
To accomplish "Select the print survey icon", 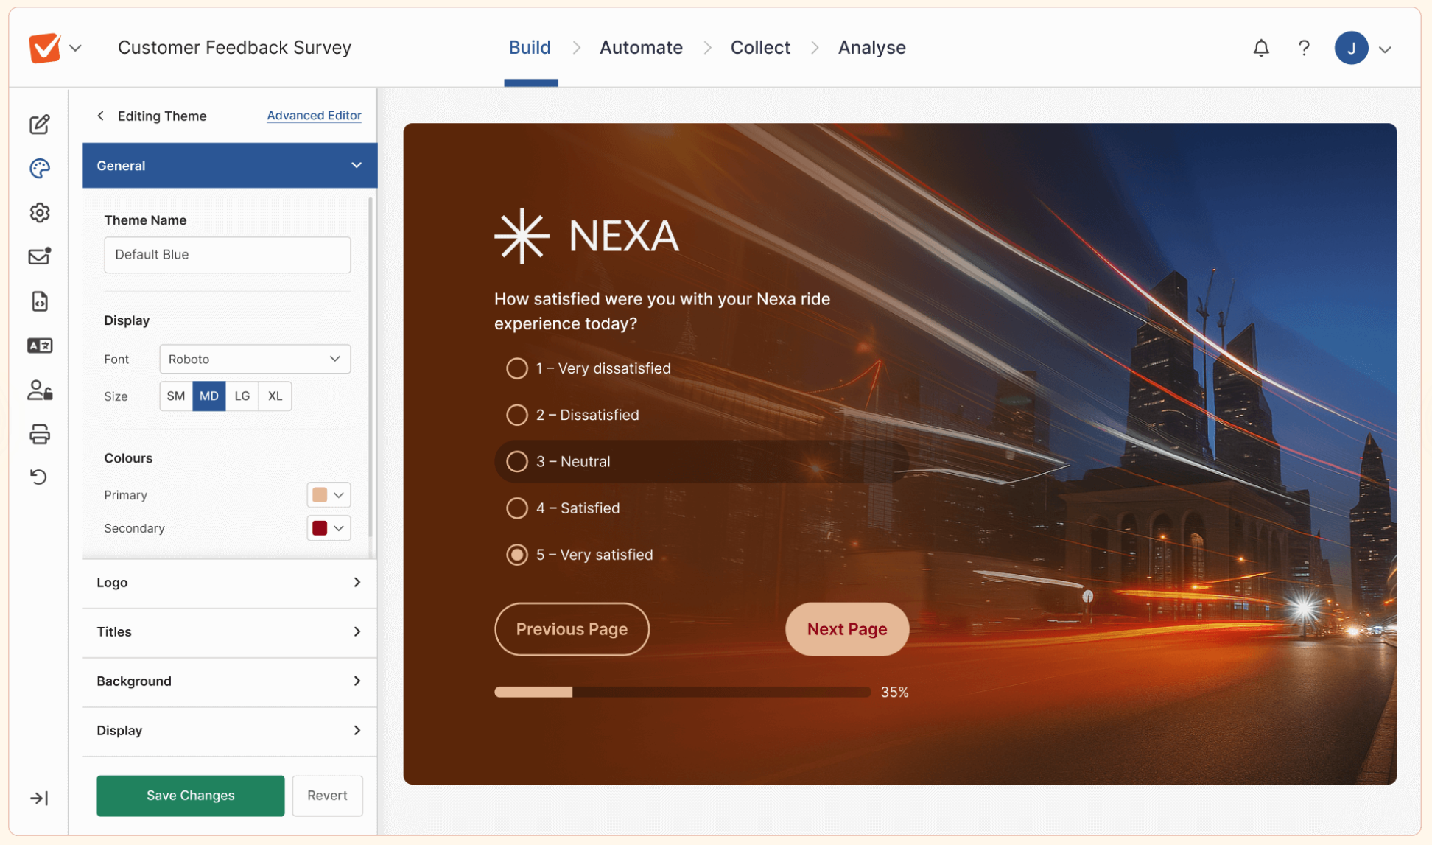I will [40, 434].
